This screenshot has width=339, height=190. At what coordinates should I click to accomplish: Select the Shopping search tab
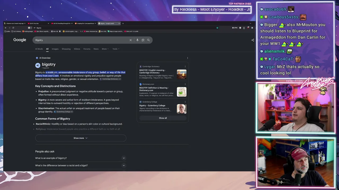(x=66, y=49)
